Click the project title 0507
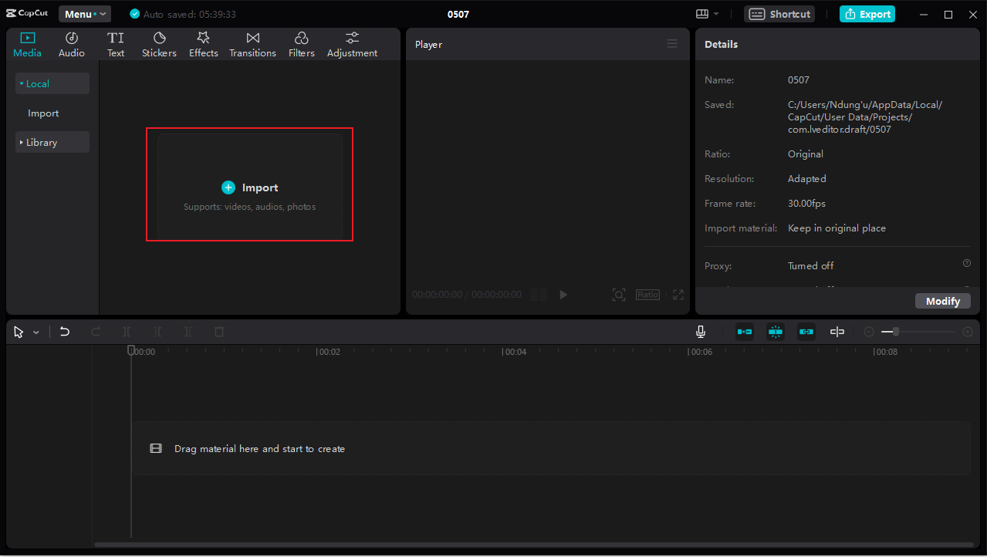This screenshot has width=987, height=557. [x=458, y=14]
